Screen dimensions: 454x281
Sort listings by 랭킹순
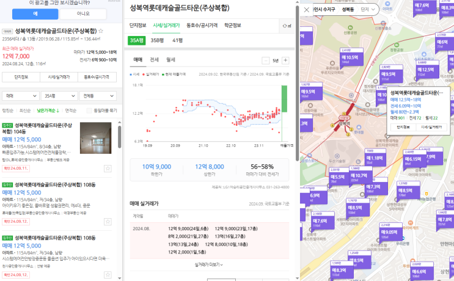point(7,111)
